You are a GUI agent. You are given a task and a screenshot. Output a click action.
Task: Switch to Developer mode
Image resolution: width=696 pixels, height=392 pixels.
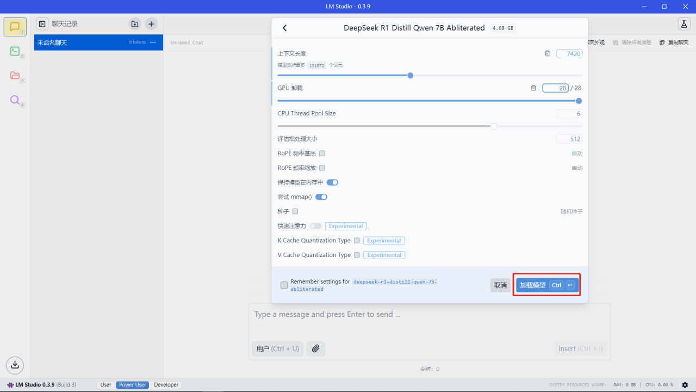click(x=166, y=385)
